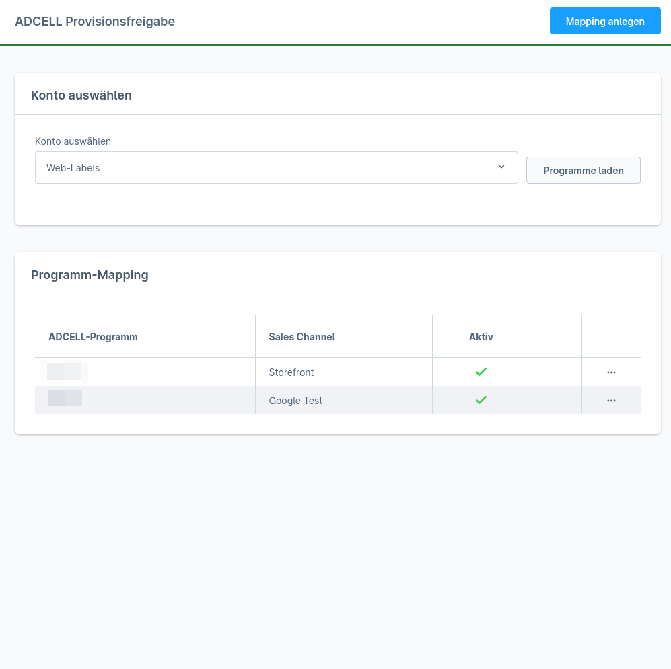Open the three-dot menu for Storefront row
This screenshot has width=671, height=669.
pyautogui.click(x=611, y=372)
